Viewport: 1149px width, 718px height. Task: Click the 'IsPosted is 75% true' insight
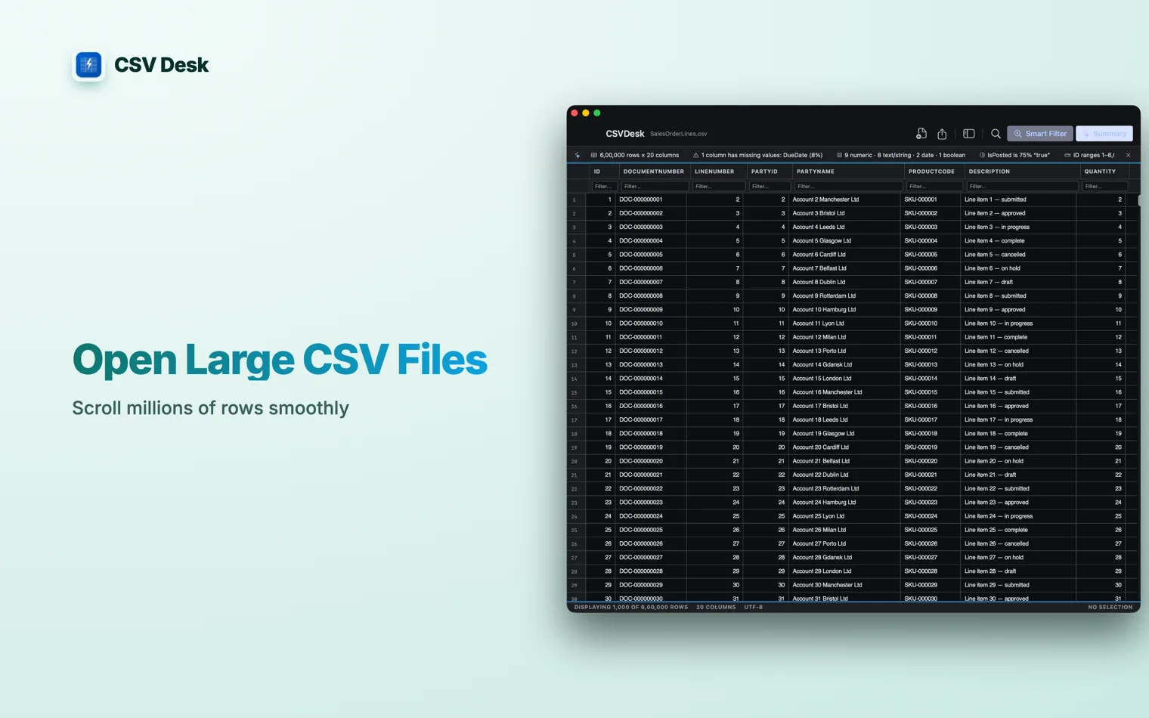(x=1014, y=155)
